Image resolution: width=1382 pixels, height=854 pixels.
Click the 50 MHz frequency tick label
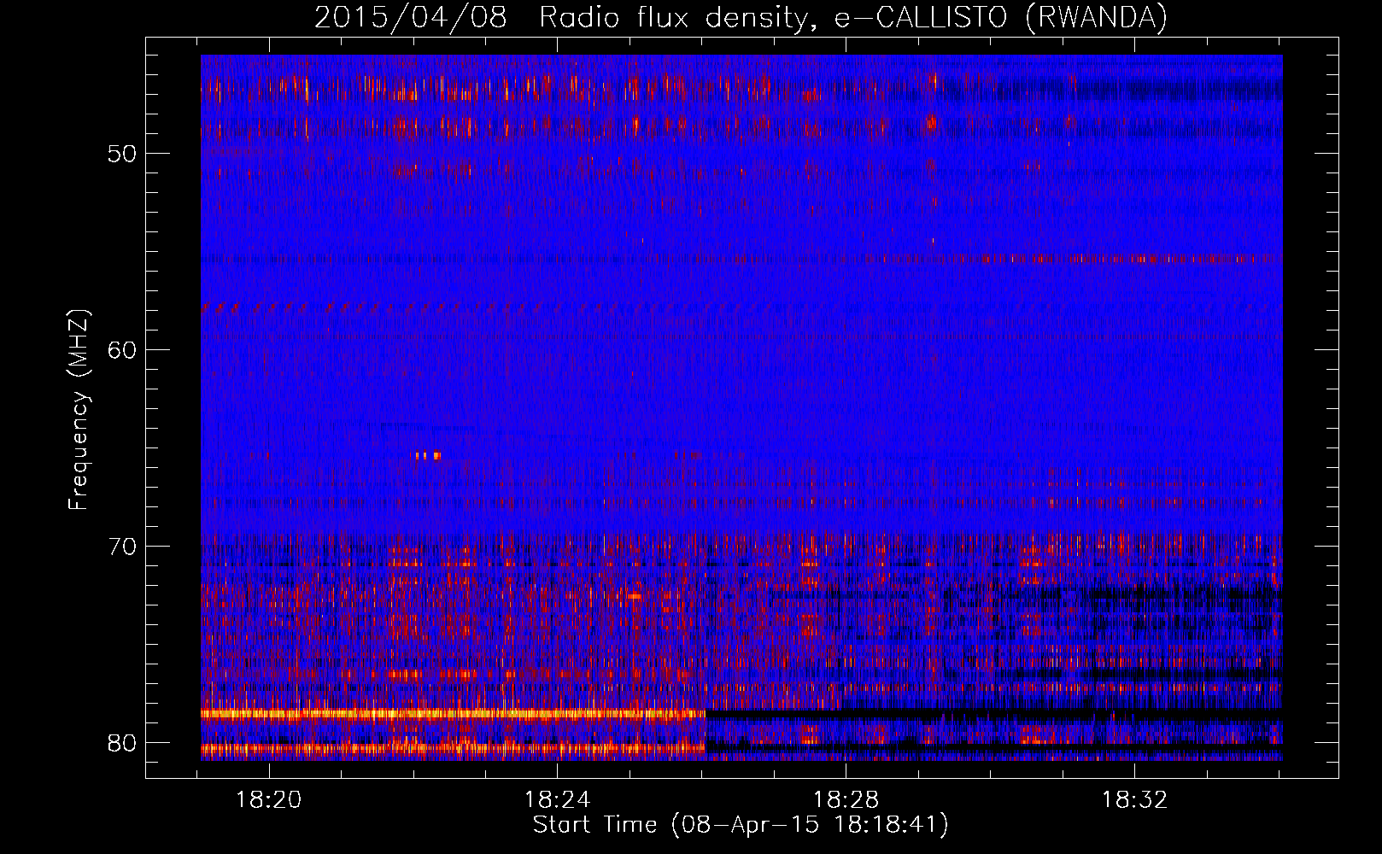pyautogui.click(x=122, y=154)
